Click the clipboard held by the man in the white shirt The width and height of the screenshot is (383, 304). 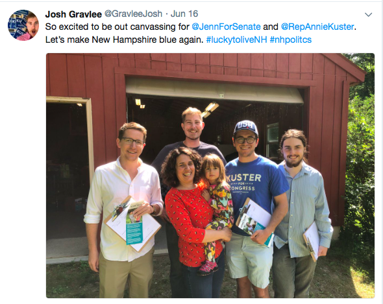[x=133, y=224]
